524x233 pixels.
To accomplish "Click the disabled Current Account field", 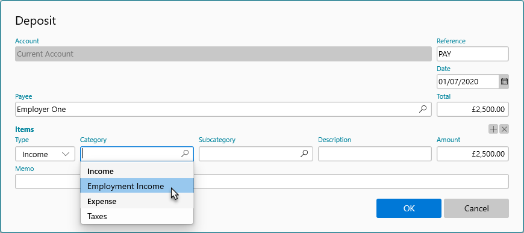I will pos(223,54).
